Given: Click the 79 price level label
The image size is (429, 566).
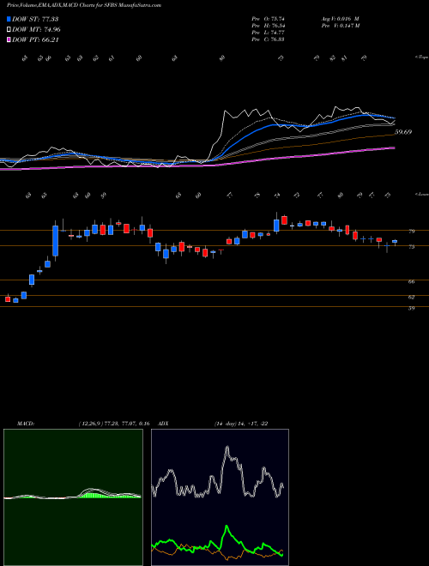Looking at the screenshot, I should (x=411, y=232).
